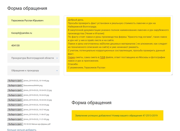Click file name 'ЛС 02-02 Малые арх формы.pdf'
This screenshot has height=131, width=180.
[37, 124]
